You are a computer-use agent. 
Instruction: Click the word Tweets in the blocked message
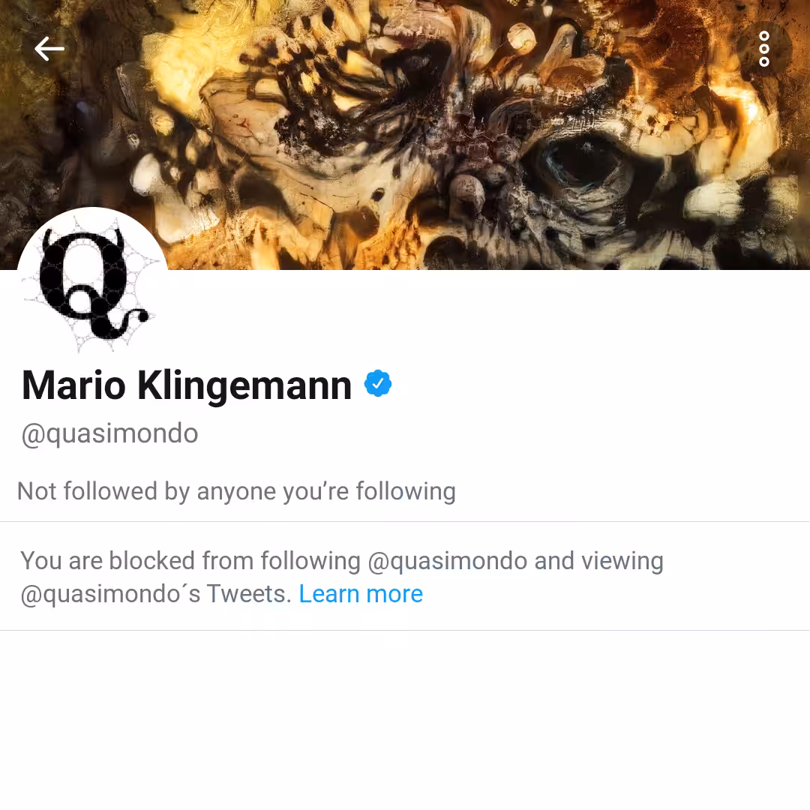click(247, 593)
